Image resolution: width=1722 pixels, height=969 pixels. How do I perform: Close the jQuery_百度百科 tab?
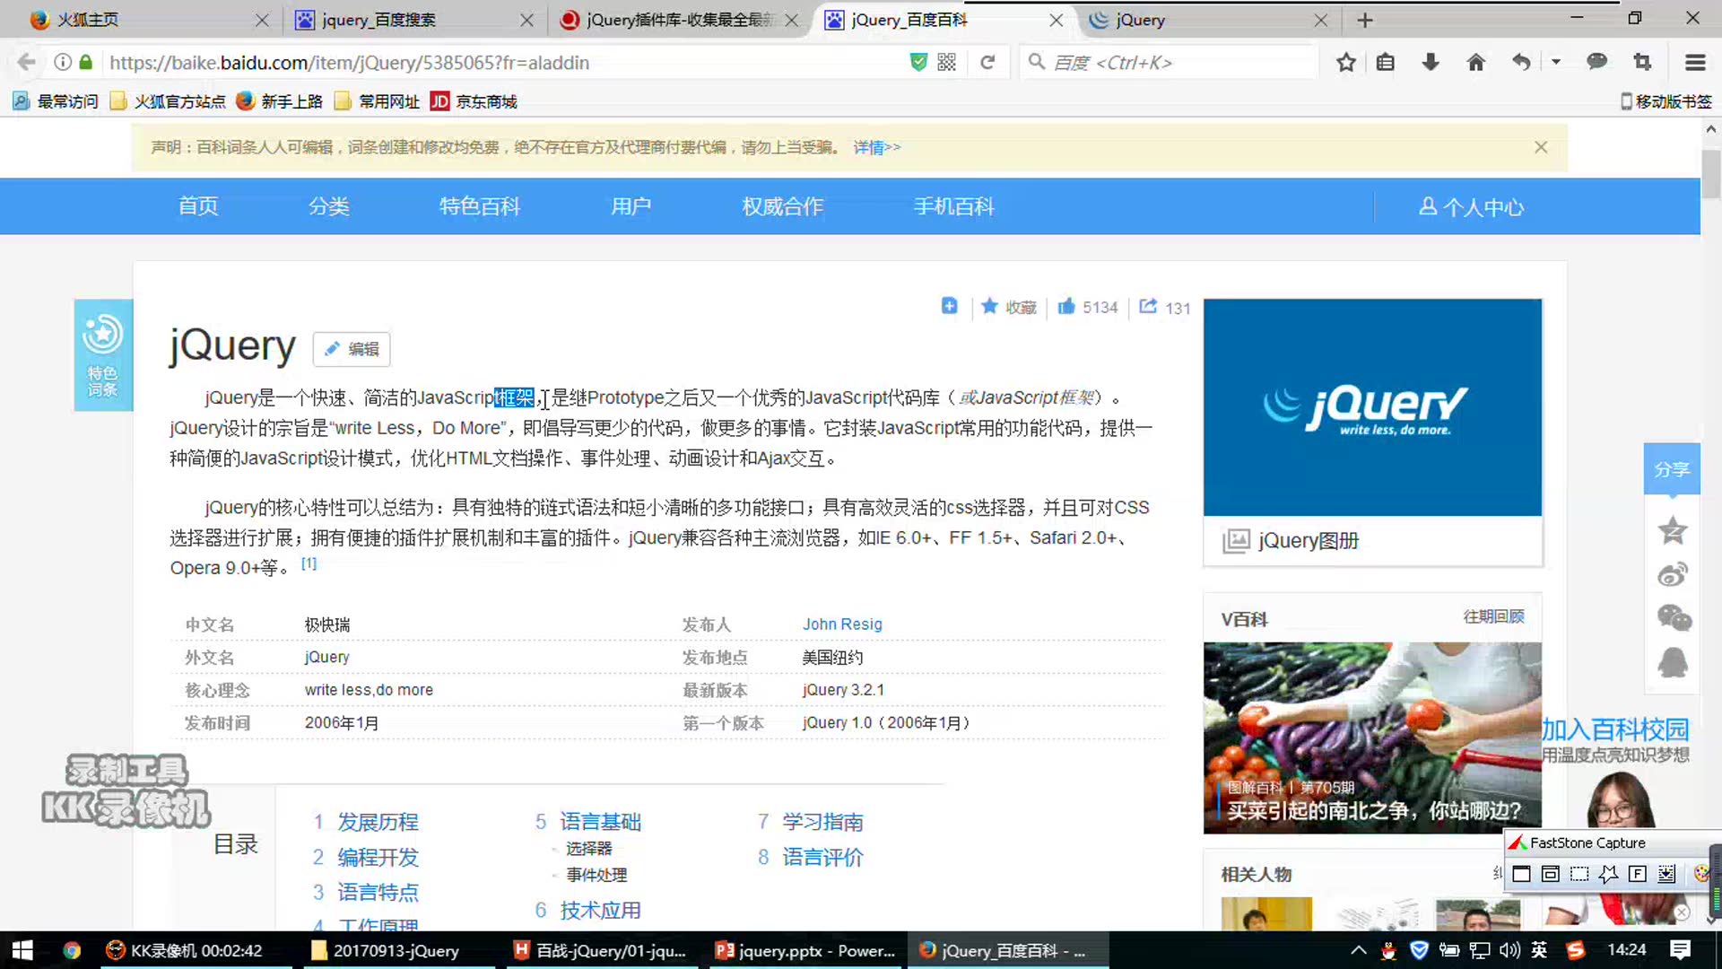pyautogui.click(x=1057, y=20)
